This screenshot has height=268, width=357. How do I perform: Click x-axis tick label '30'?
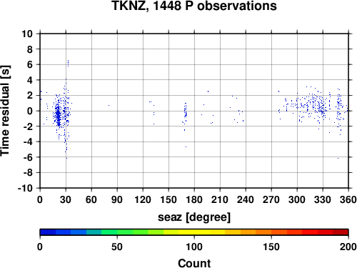[x=66, y=199]
